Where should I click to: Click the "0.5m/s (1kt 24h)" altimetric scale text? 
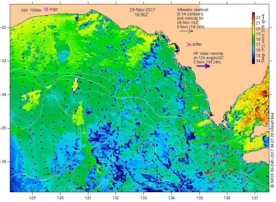pos(191,27)
